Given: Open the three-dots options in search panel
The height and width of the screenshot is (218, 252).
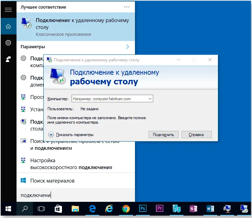Looking at the screenshot, I should (x=127, y=7).
